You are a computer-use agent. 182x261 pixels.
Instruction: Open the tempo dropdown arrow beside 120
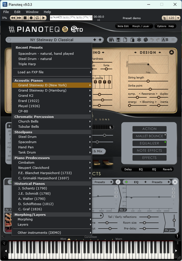click(178, 18)
